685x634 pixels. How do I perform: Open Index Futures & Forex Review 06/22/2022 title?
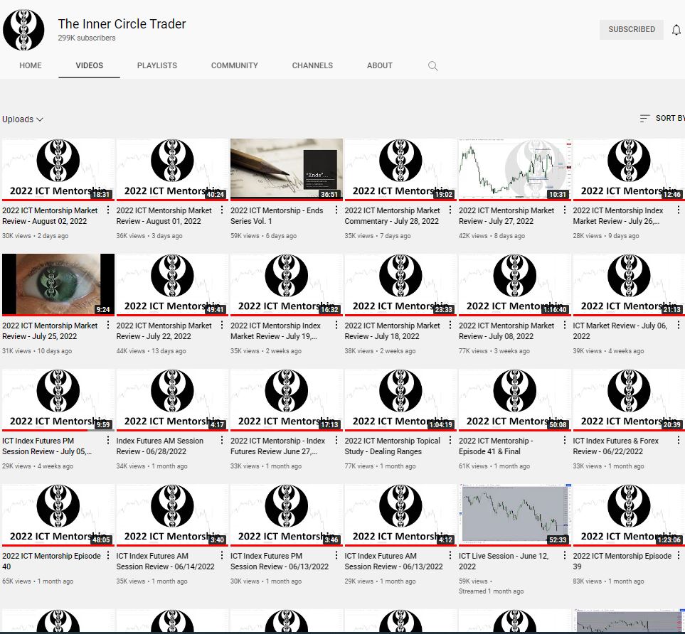615,446
